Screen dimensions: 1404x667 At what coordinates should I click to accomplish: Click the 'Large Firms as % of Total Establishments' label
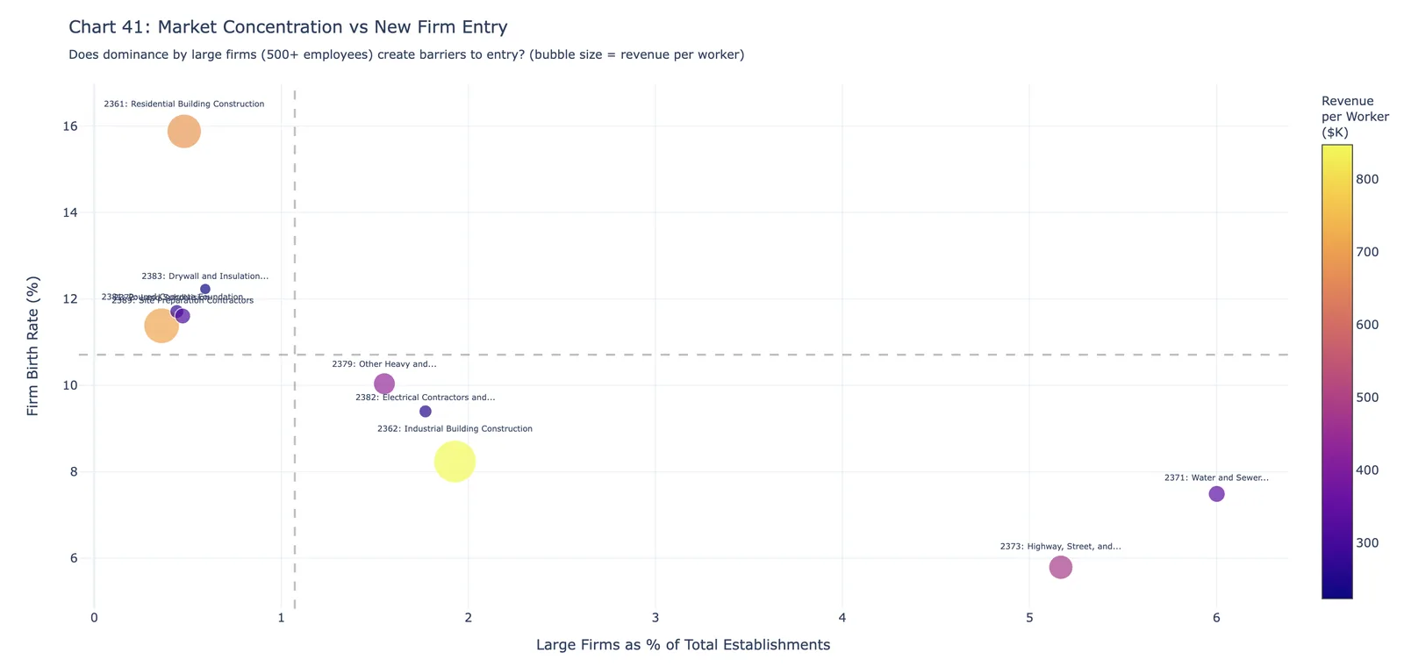coord(683,645)
